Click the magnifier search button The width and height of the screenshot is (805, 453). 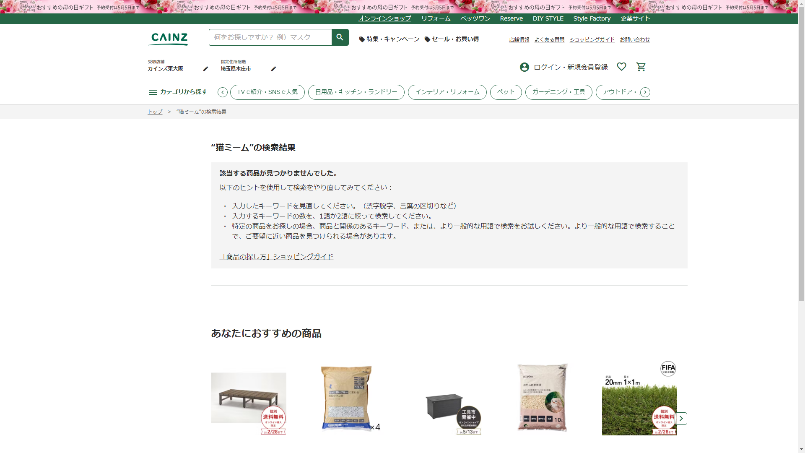pos(340,37)
